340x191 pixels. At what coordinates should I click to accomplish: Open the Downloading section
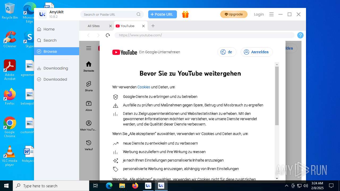tap(57, 68)
